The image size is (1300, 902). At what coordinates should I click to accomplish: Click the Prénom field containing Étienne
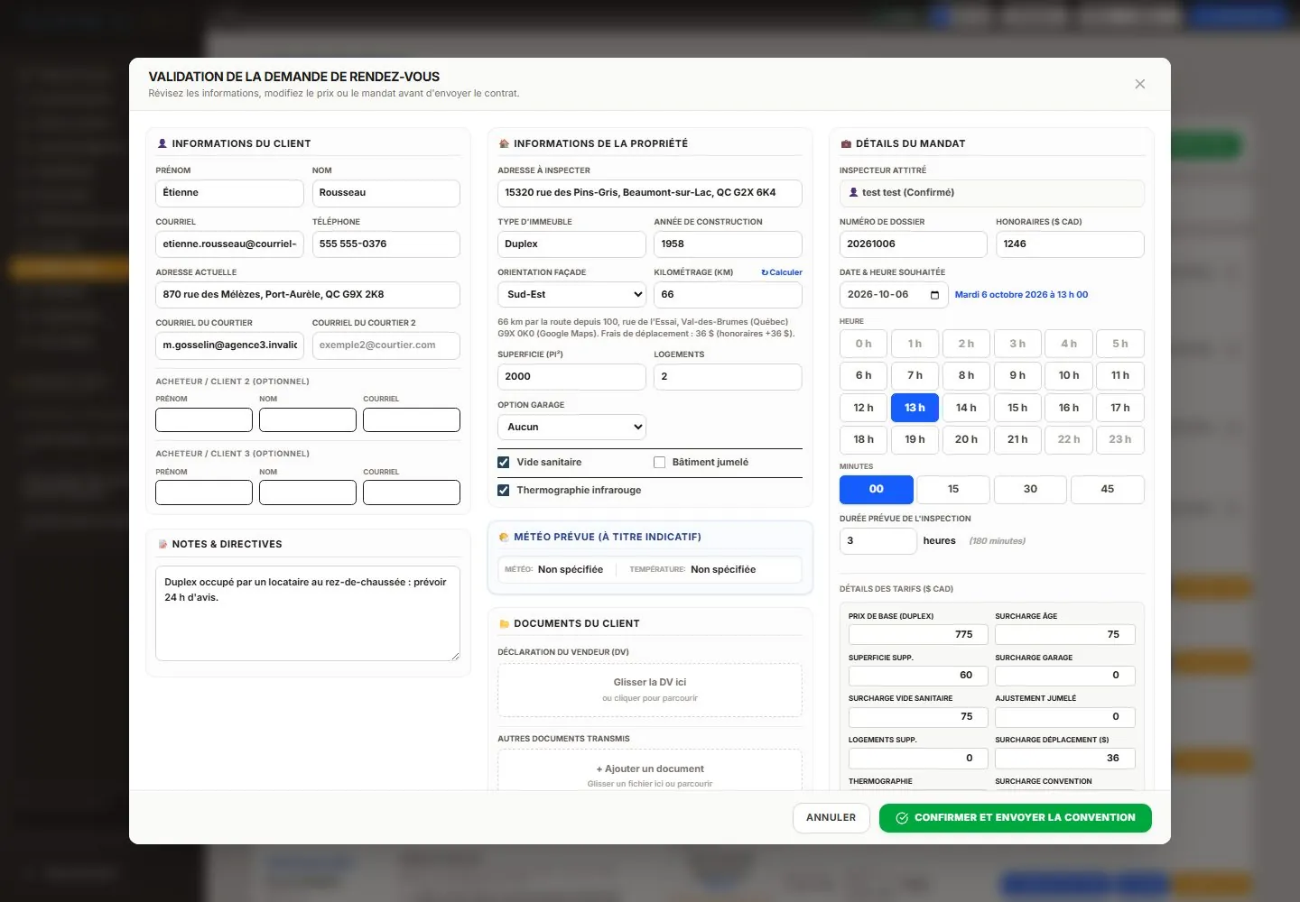coord(229,193)
